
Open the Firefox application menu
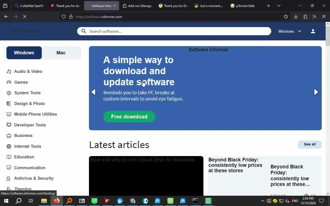click(x=324, y=17)
